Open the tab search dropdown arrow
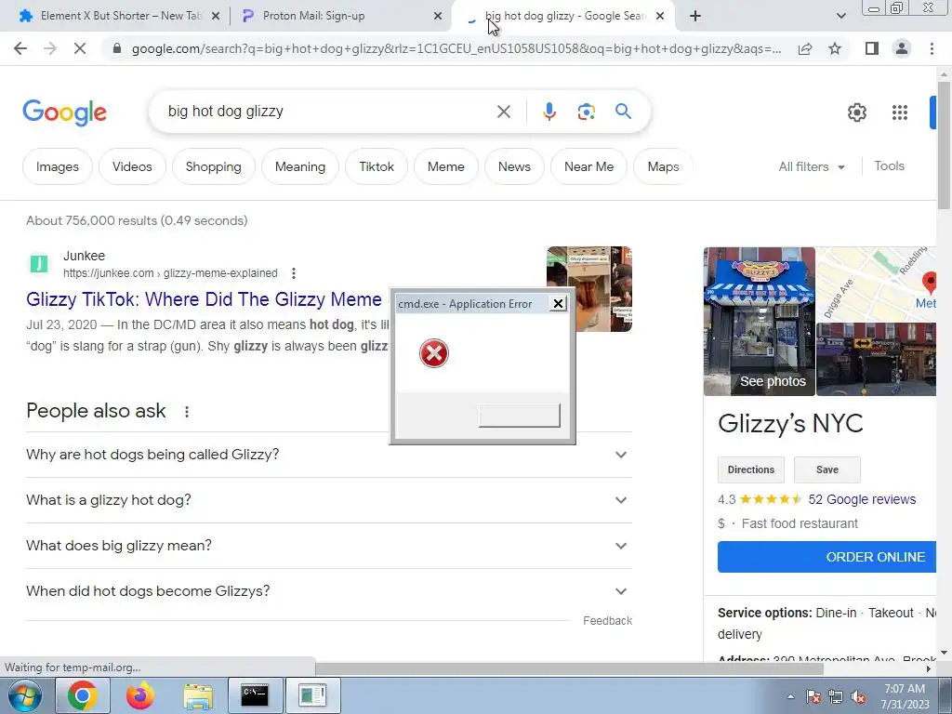Viewport: 952px width, 714px height. tap(840, 16)
